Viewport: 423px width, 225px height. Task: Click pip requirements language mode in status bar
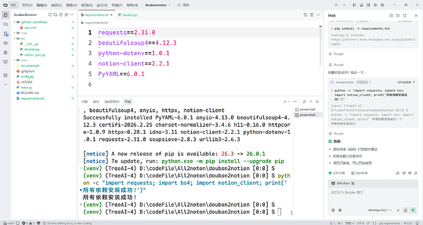point(389,223)
